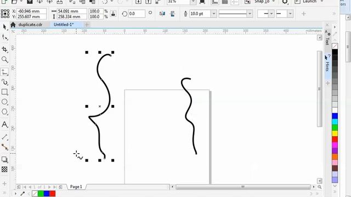Open the line style dropdown
The image size is (351, 197).
[x=250, y=14]
